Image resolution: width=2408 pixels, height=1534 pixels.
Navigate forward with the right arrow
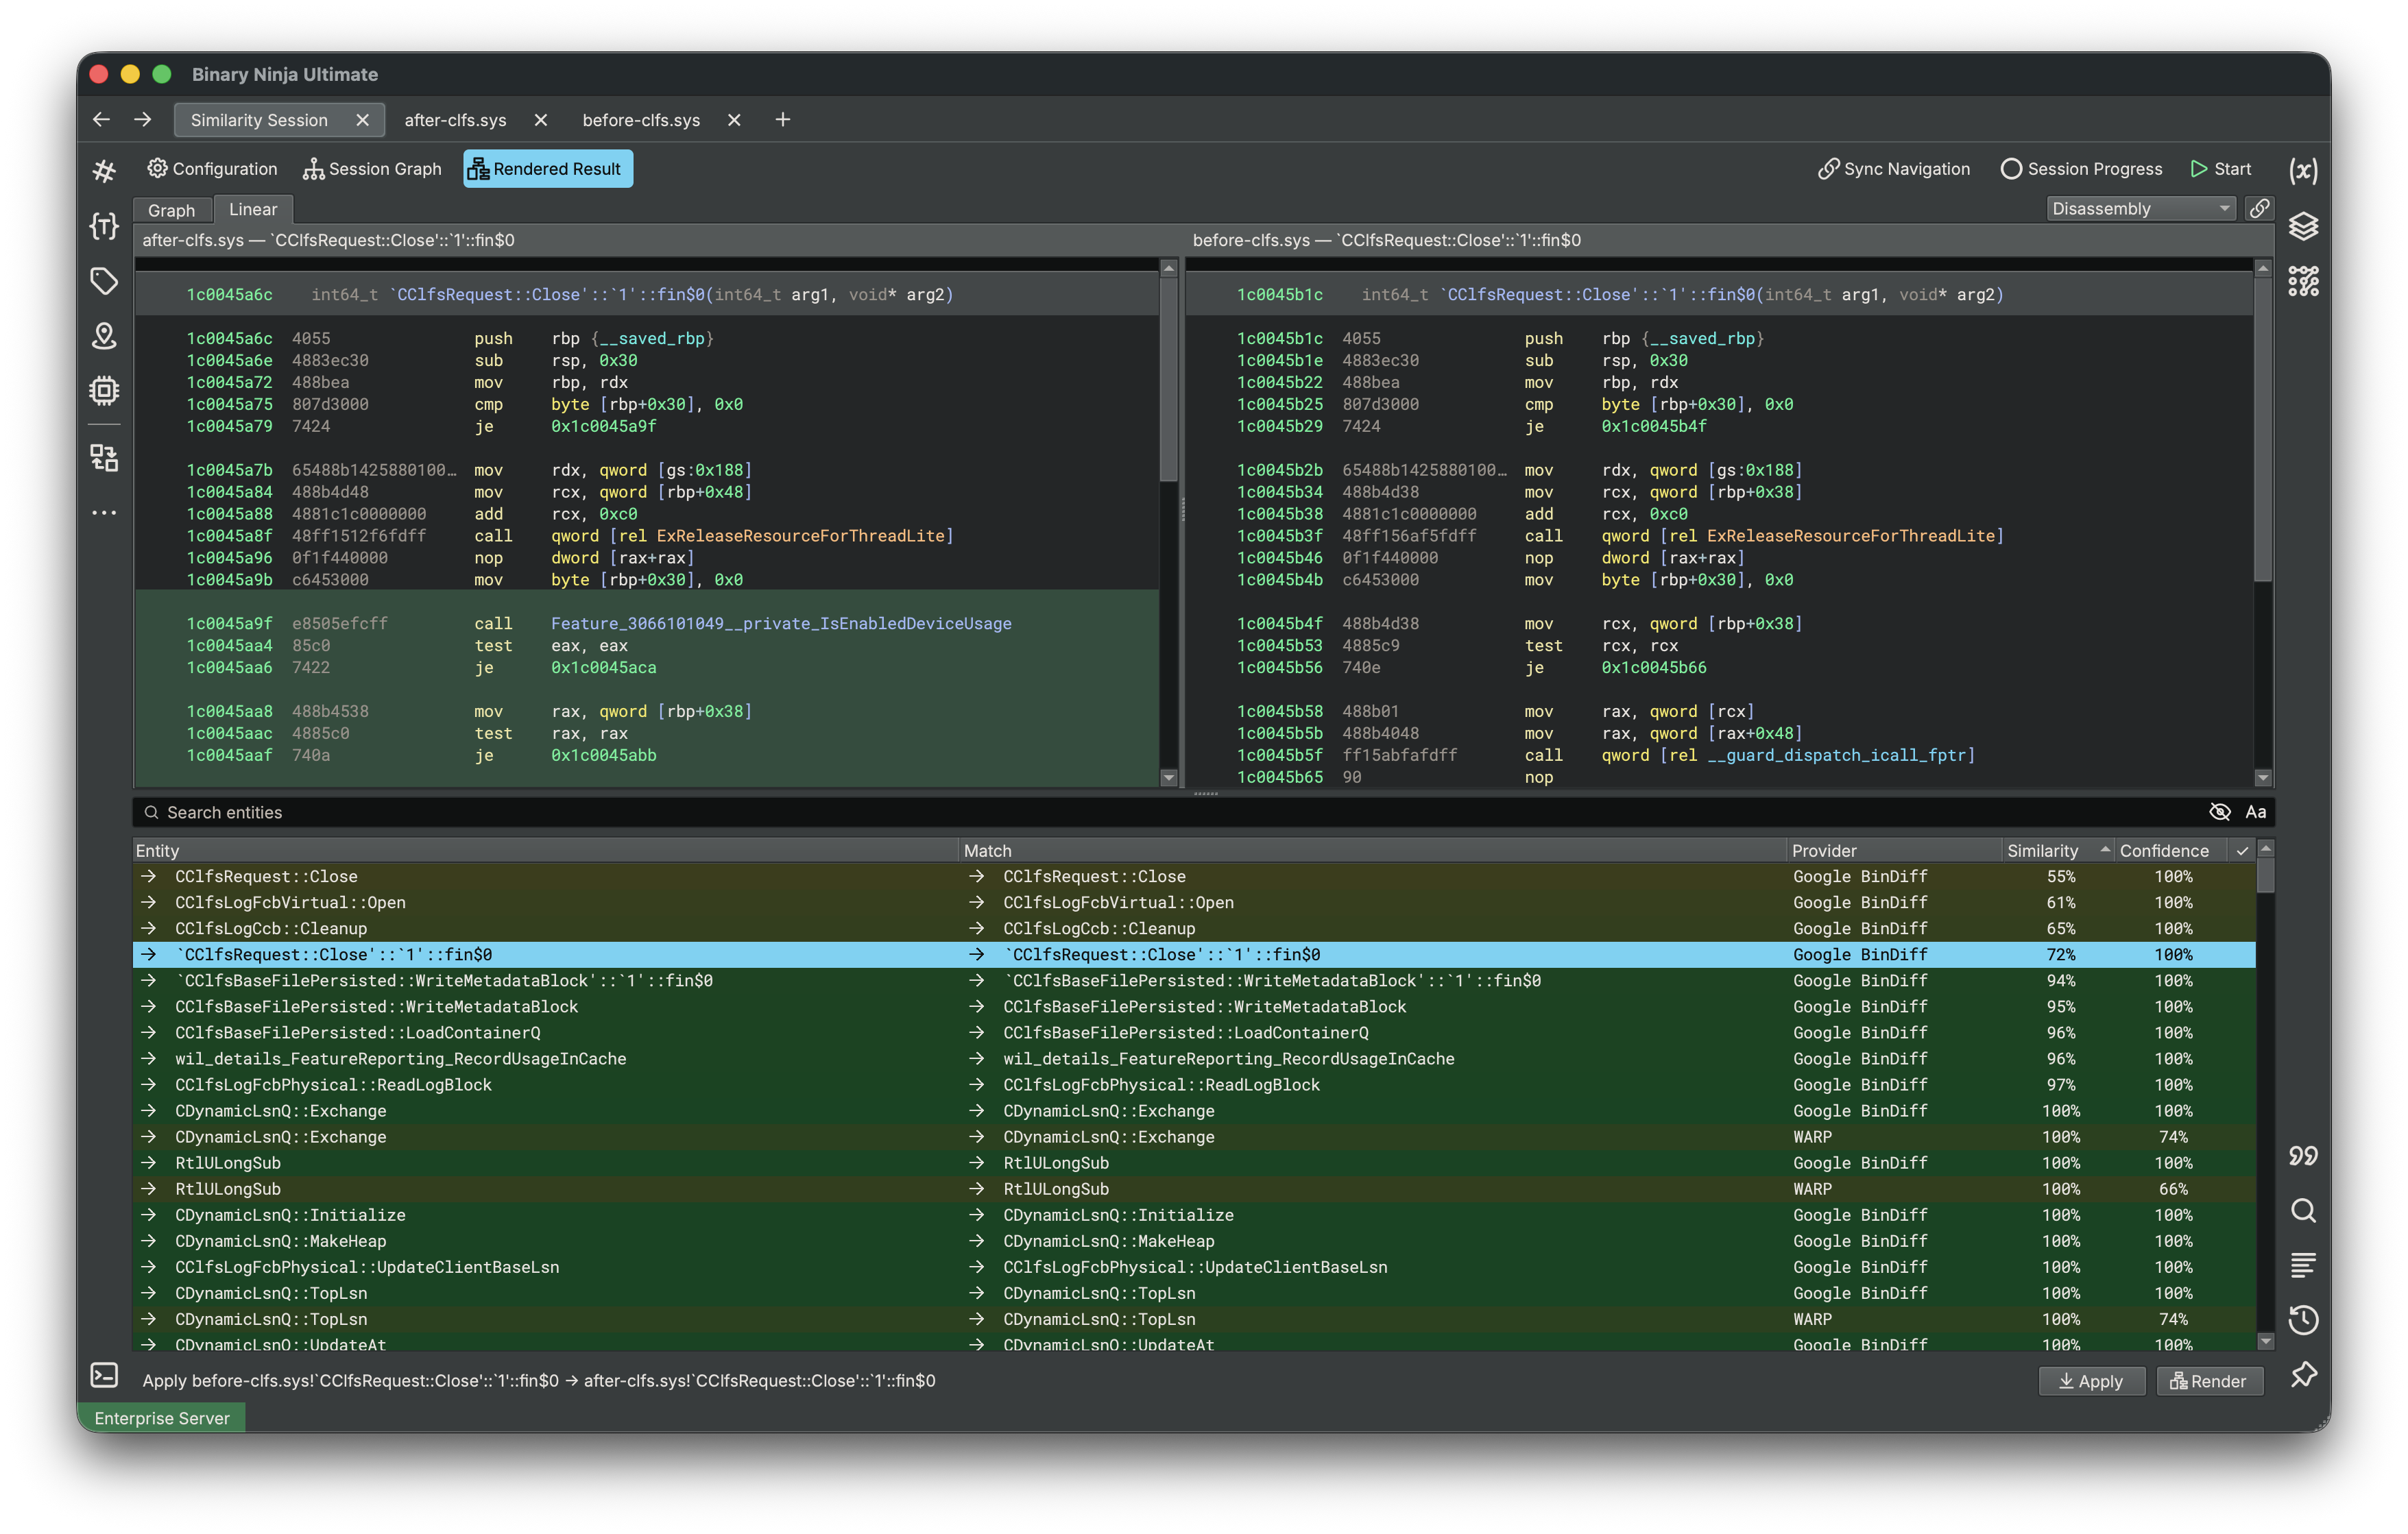143,120
